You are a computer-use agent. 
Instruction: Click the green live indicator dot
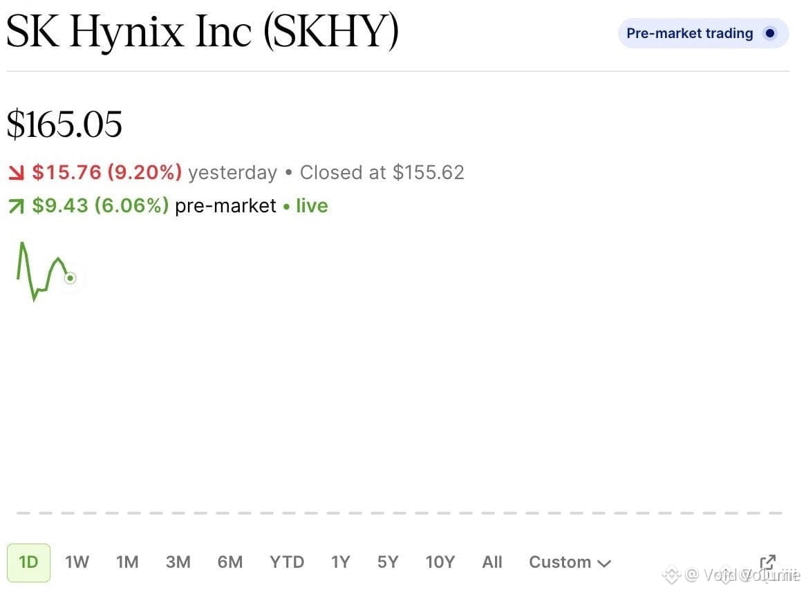click(286, 207)
